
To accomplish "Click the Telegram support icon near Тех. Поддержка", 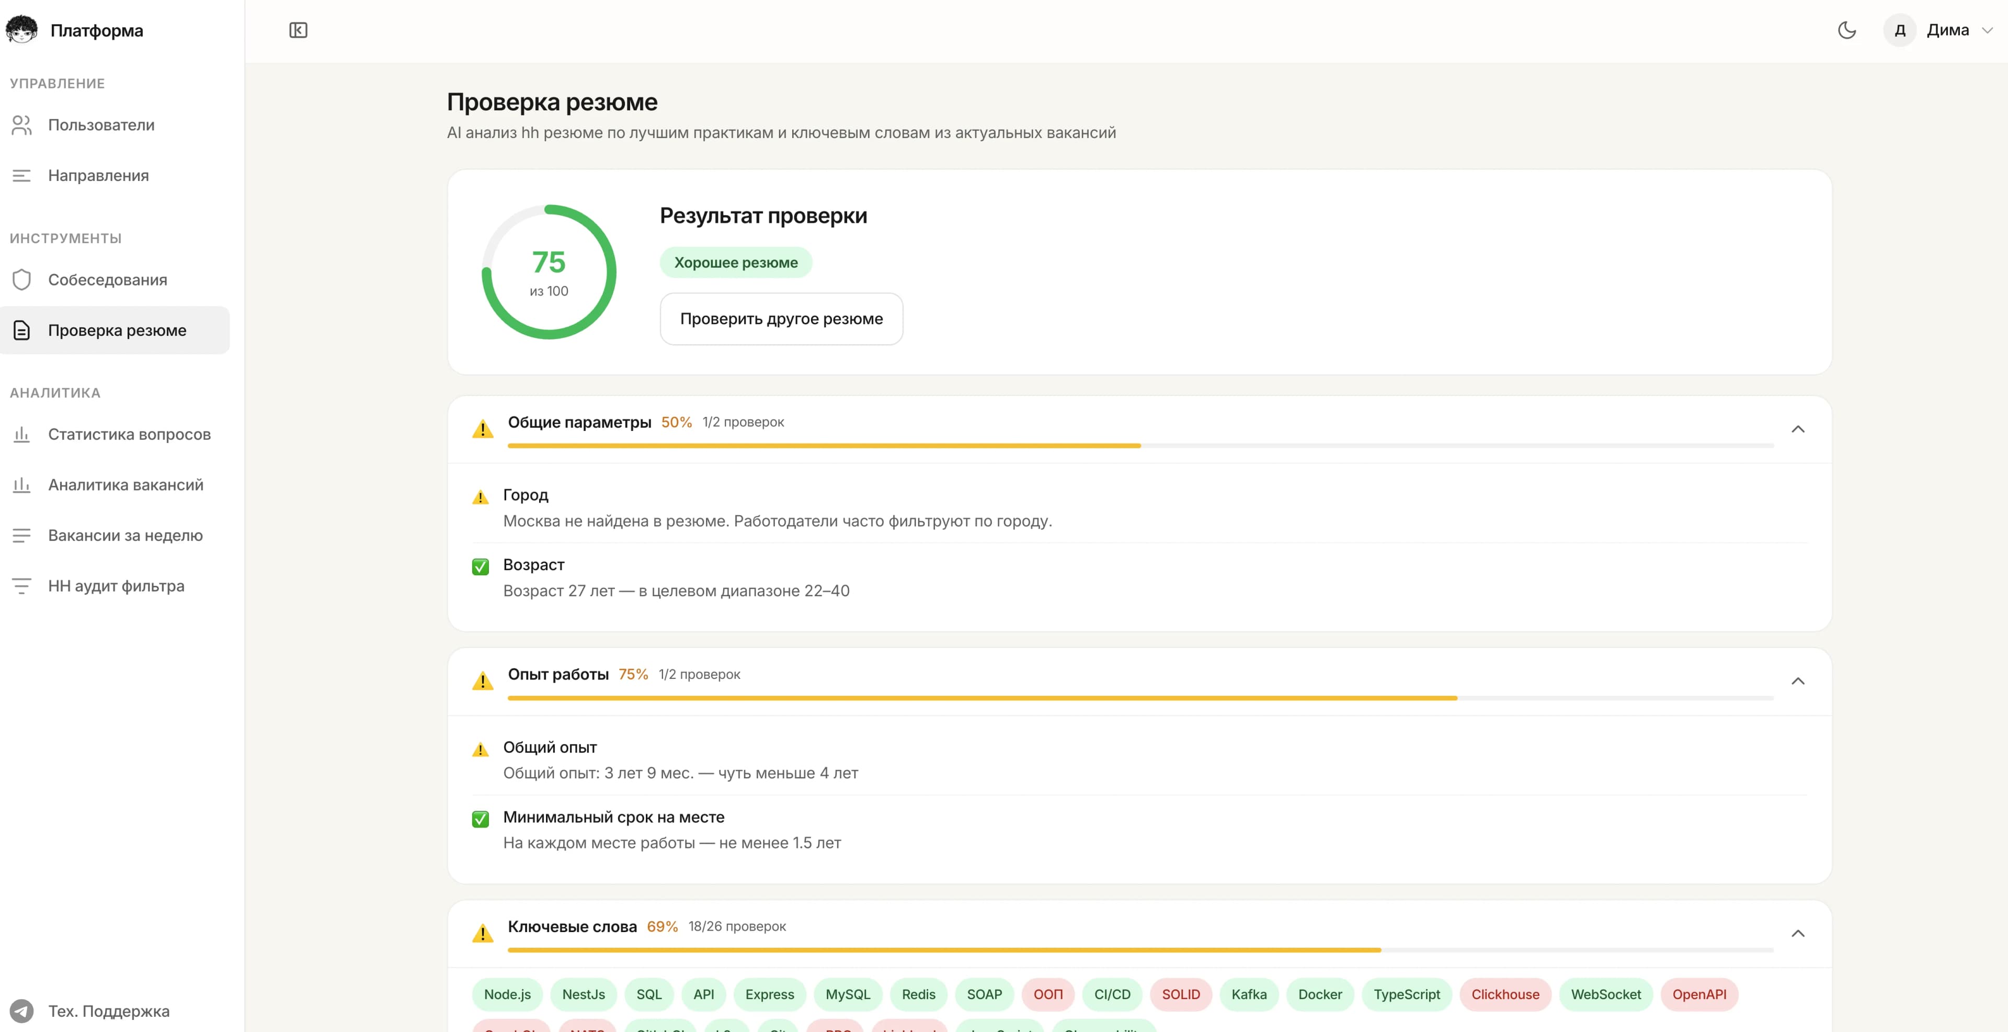I will point(22,1011).
